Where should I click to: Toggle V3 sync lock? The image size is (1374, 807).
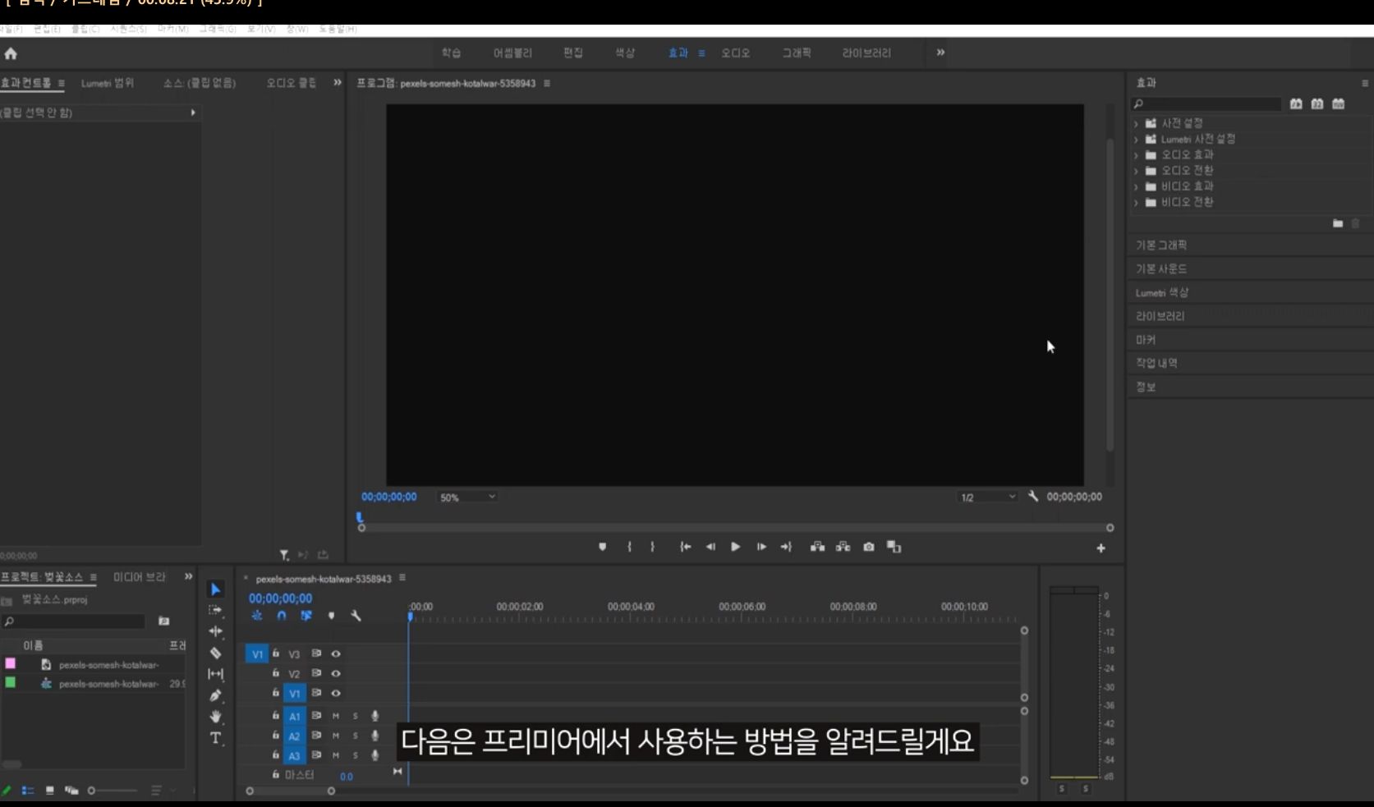pyautogui.click(x=316, y=654)
